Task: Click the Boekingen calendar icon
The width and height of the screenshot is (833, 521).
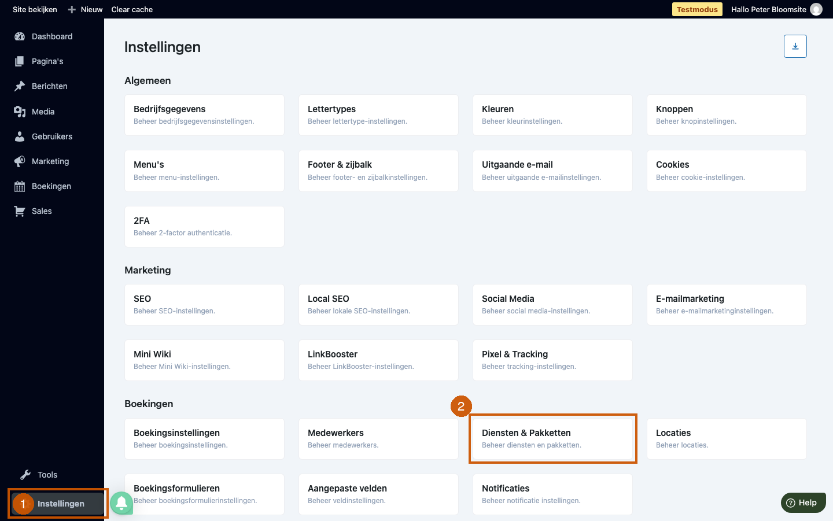Action: (20, 186)
